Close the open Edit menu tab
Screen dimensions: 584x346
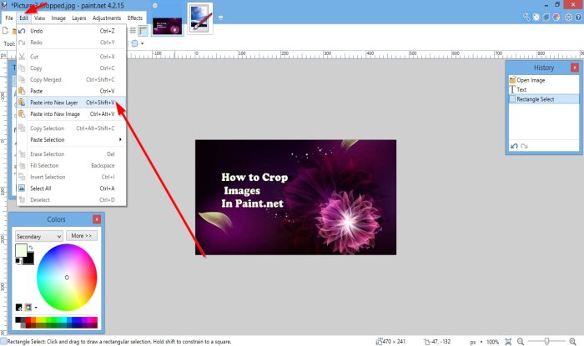click(x=23, y=18)
